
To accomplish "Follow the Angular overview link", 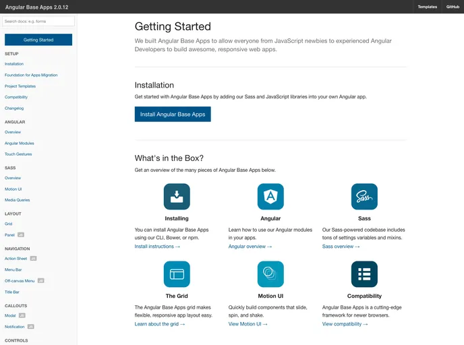I will click(250, 247).
